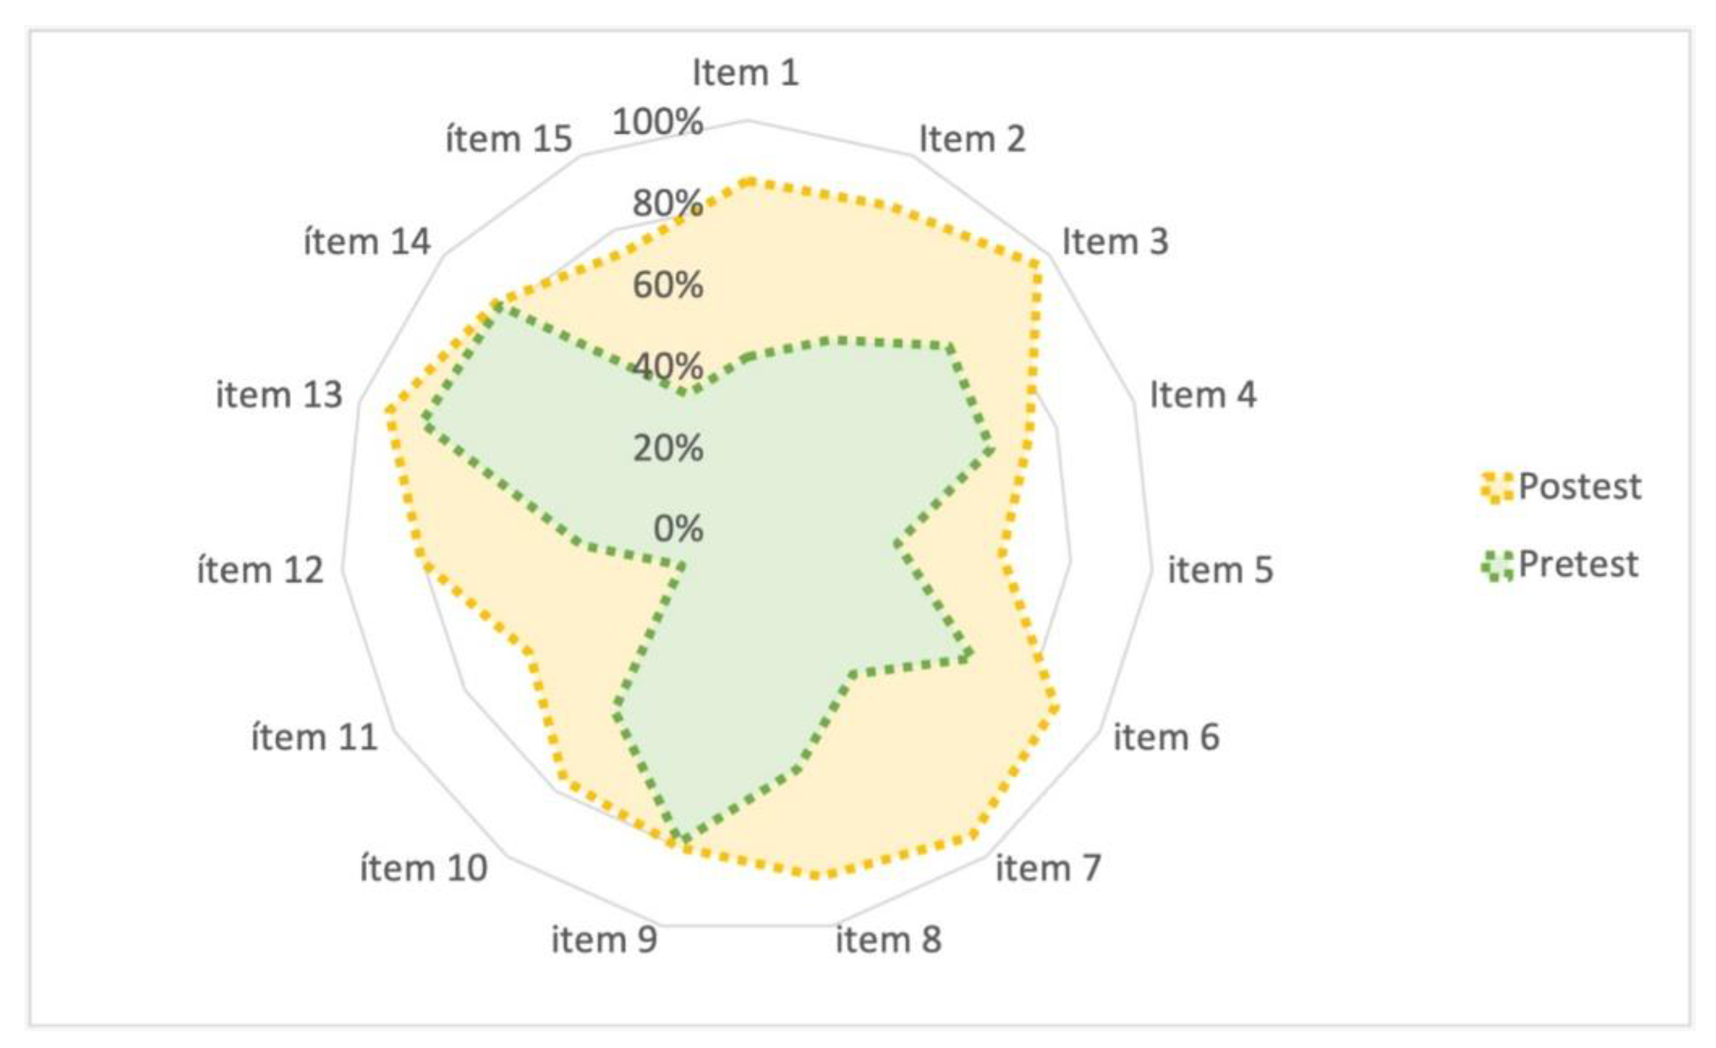Select the "Item 2" category label
The width and height of the screenshot is (1716, 1048).
pyautogui.click(x=972, y=139)
